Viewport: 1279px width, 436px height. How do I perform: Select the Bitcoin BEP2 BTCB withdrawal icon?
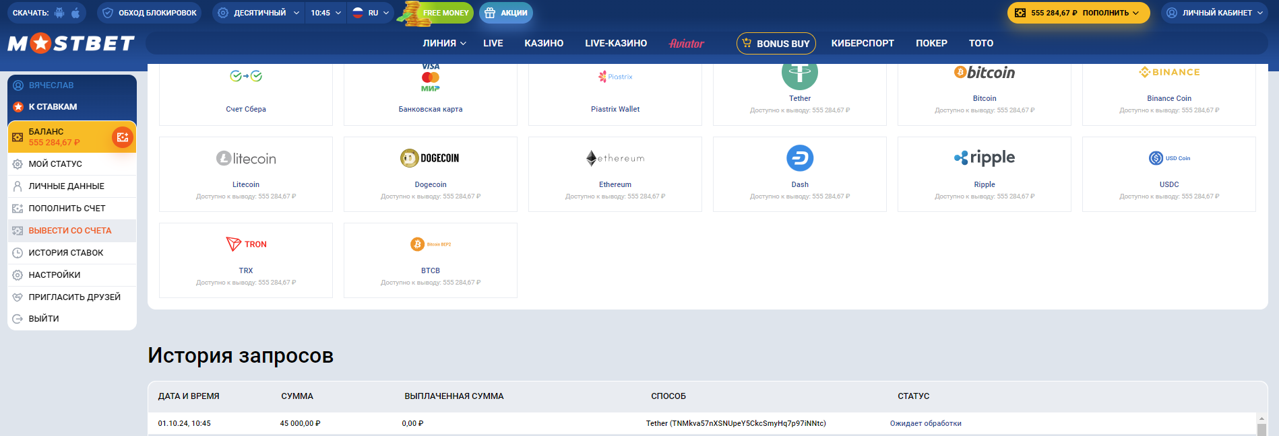[x=431, y=244]
